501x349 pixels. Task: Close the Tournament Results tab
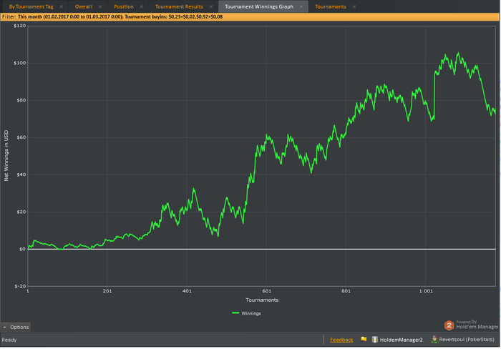[x=211, y=6]
